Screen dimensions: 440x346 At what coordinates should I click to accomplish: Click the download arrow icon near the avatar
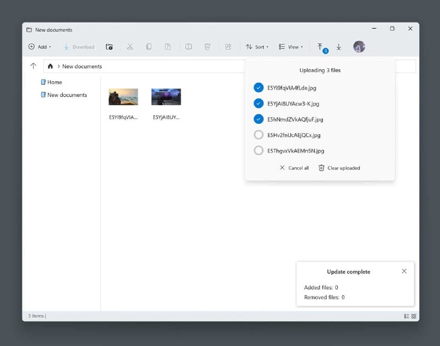pyautogui.click(x=339, y=47)
